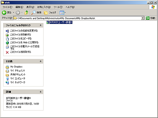Click the atok folder icon in title bar
158x118 pixels.
coord(3,3)
